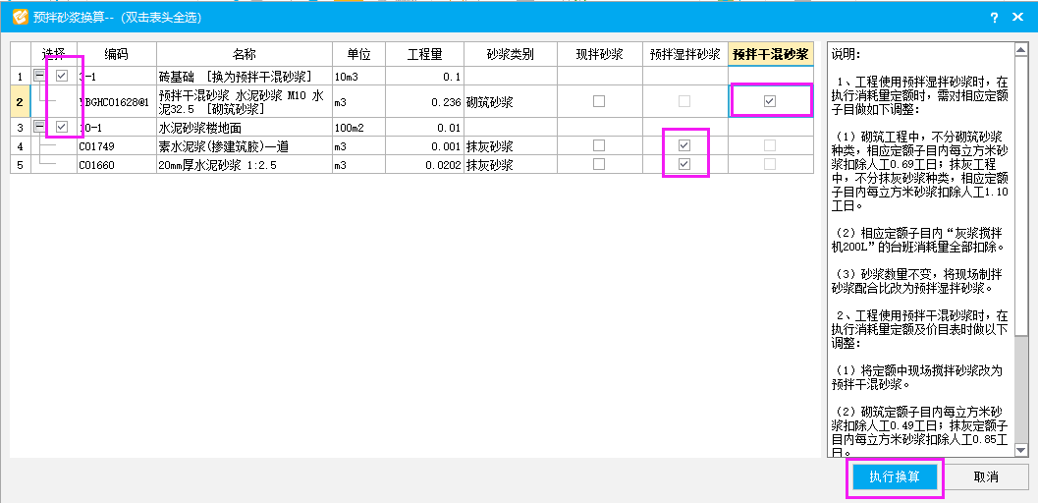Check 现拌砂浆 for 20mm厚水泥砂浆 1:2.5 row
The image size is (1038, 503).
(599, 164)
